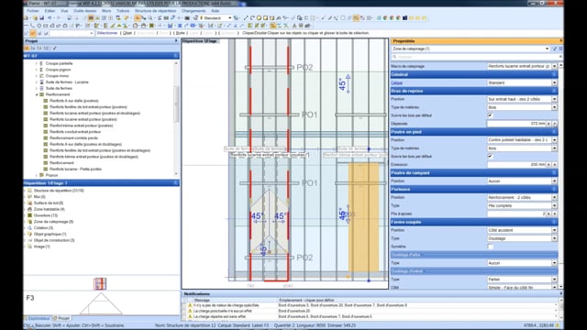Click the pencil apply icon beside Zone de calepinage combo
587x330 pixels.
[555, 49]
